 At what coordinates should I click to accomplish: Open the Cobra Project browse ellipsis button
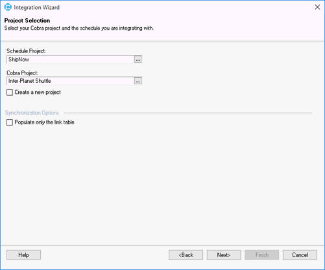tap(138, 81)
